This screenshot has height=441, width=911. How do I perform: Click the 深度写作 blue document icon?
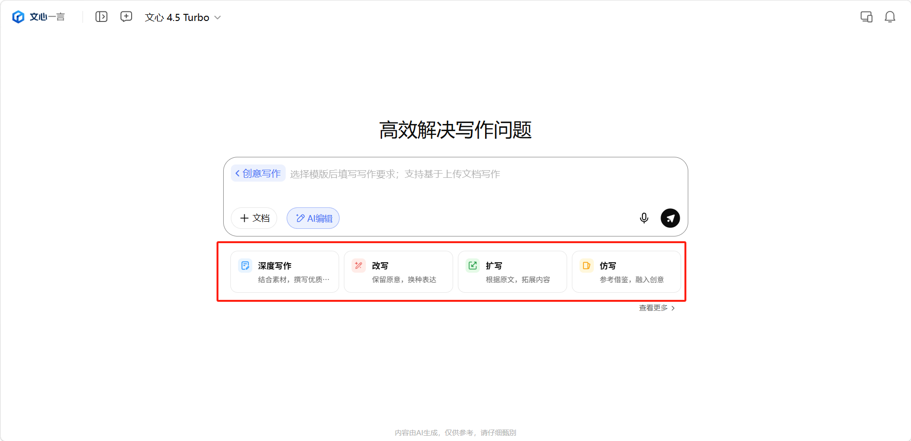point(245,266)
